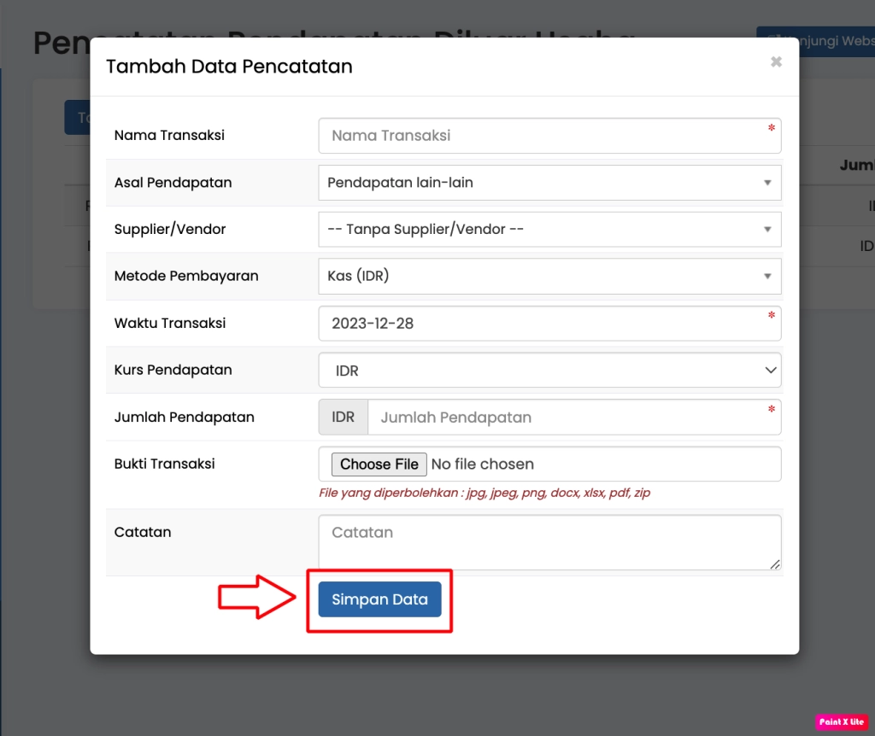
Task: Focus the Nama Transaksi text field
Action: (549, 136)
